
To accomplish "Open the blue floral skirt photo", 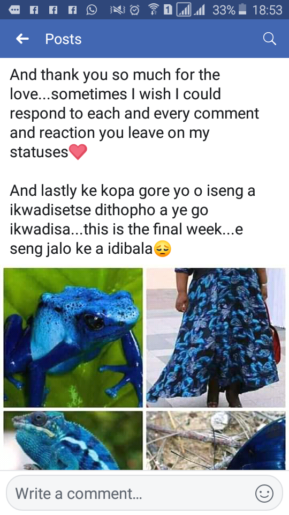I will pos(216,337).
